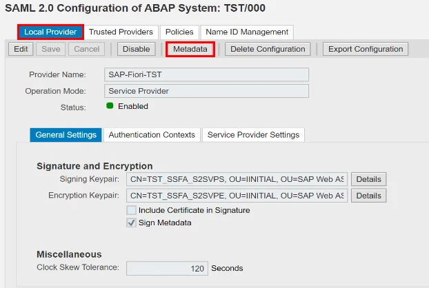Screen dimensions: 429x288
Task: Select the 'Enabled' status text
Action: (133, 106)
